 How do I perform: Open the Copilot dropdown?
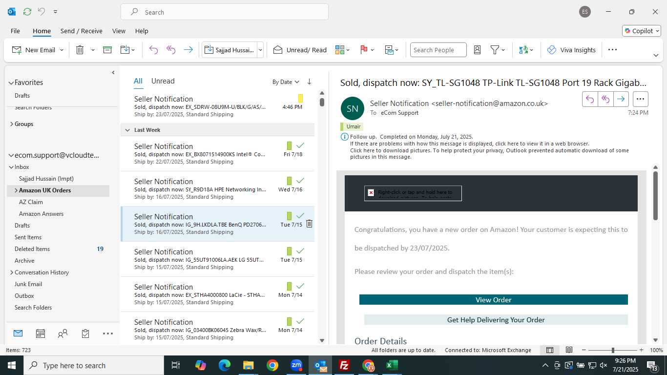(x=642, y=31)
